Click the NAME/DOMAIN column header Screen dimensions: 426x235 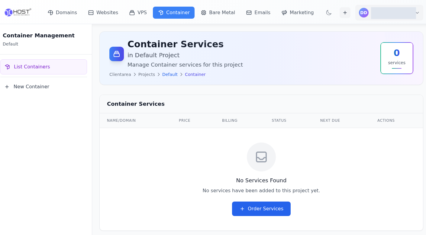121,121
